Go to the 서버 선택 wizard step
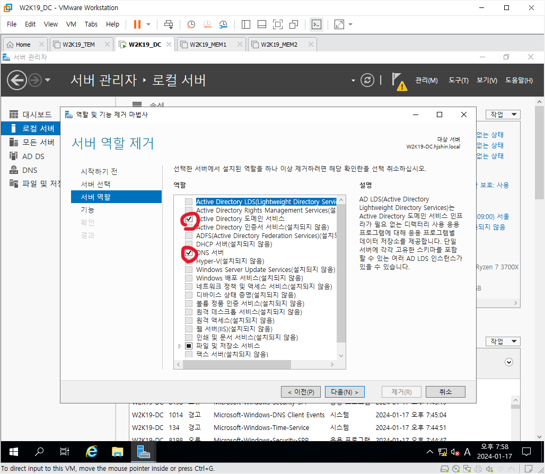This screenshot has width=545, height=474. click(95, 184)
